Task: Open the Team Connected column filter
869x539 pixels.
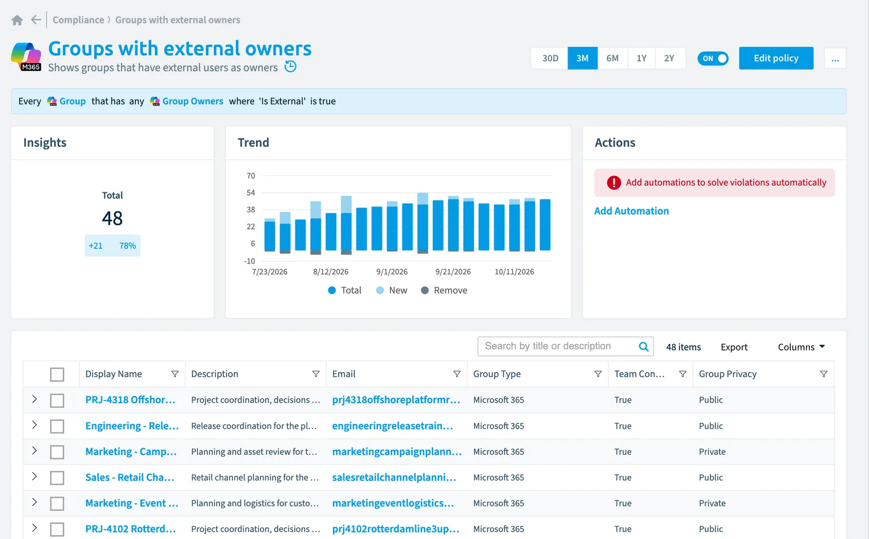Action: pos(683,374)
